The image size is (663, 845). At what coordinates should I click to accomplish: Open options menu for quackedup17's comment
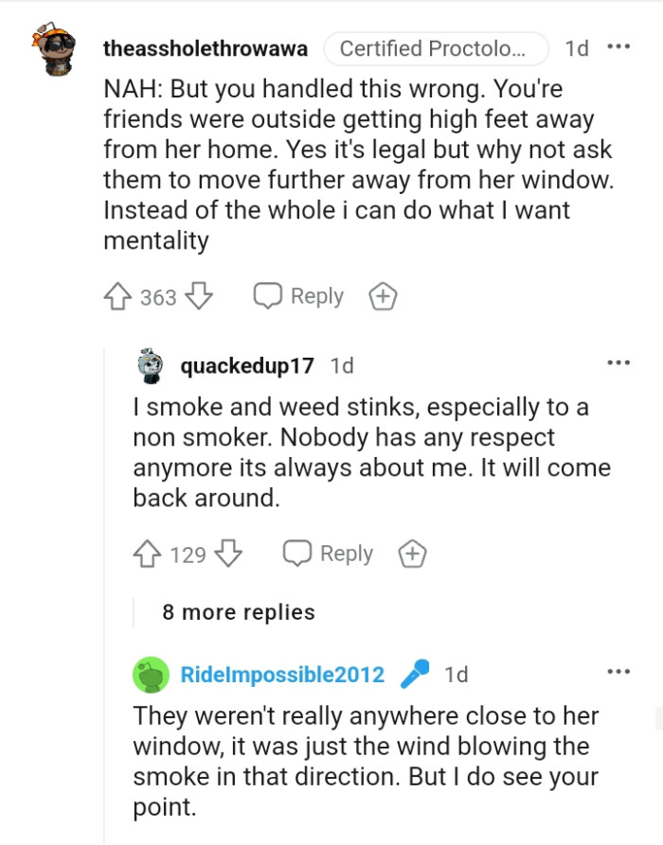pos(620,361)
